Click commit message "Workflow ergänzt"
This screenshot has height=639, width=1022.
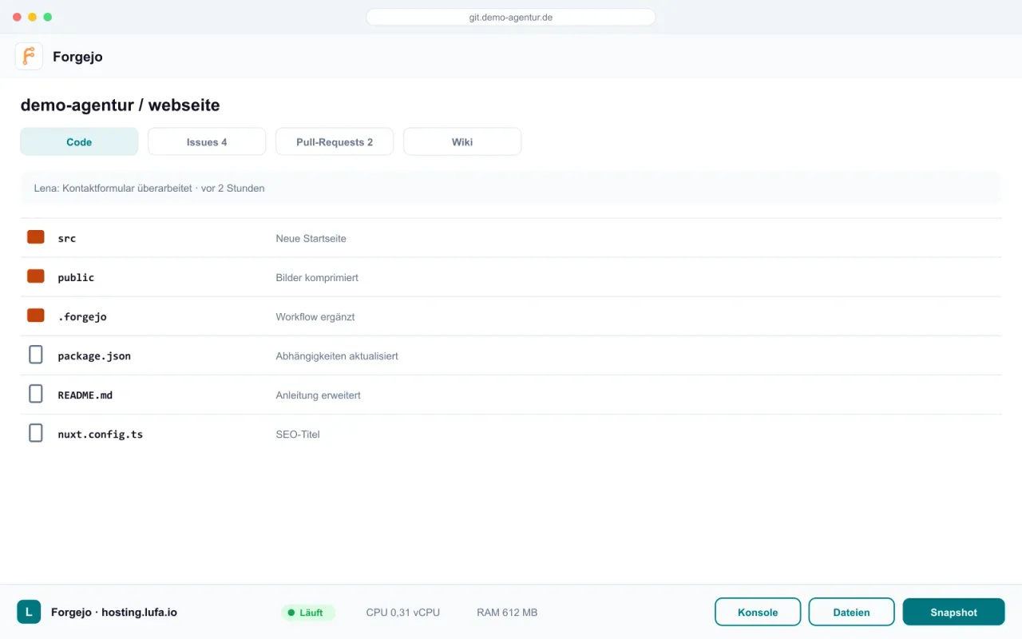pos(315,316)
